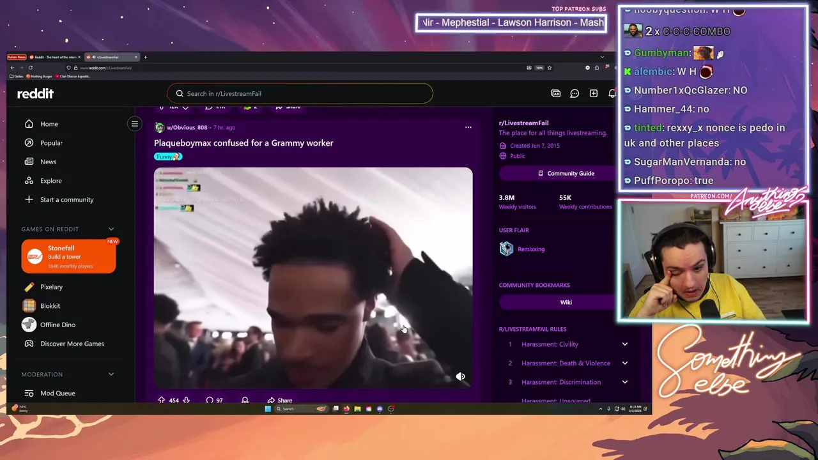
Task: Open the Community Guide
Action: 566,173
